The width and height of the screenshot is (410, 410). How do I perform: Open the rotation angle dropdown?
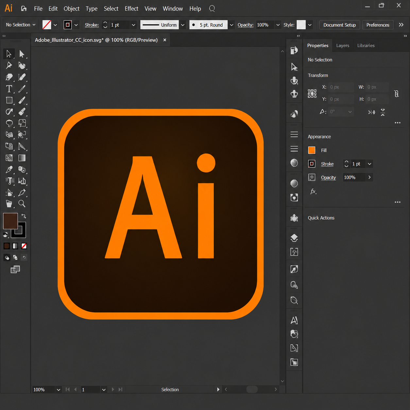point(350,112)
